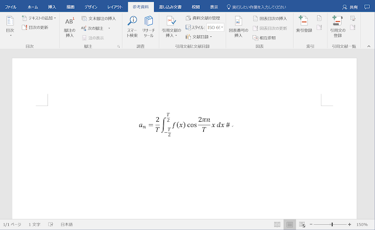Switch to the レイアウト ribbon tab
This screenshot has width=375, height=230.
(x=115, y=7)
